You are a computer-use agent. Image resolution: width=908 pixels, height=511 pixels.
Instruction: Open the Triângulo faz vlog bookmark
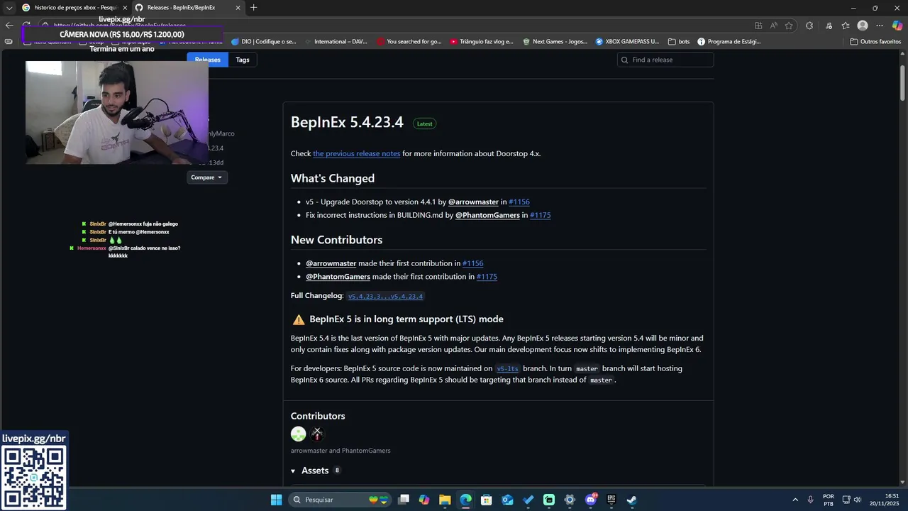click(x=482, y=41)
